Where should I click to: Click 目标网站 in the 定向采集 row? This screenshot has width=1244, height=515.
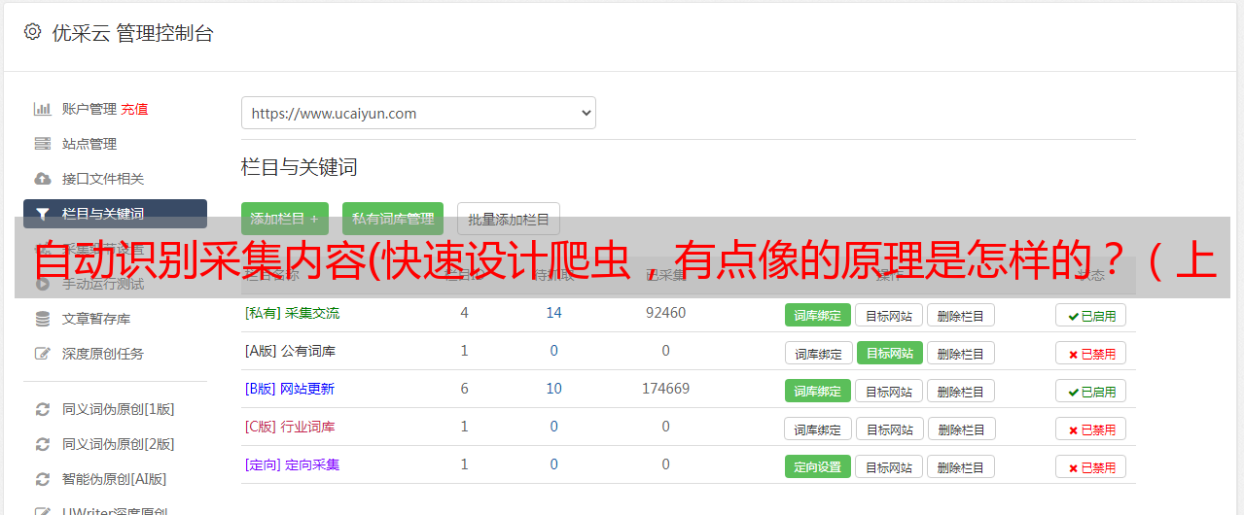[x=889, y=466]
